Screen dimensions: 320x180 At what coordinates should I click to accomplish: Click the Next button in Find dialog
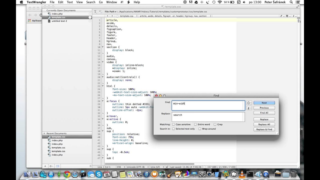click(264, 103)
